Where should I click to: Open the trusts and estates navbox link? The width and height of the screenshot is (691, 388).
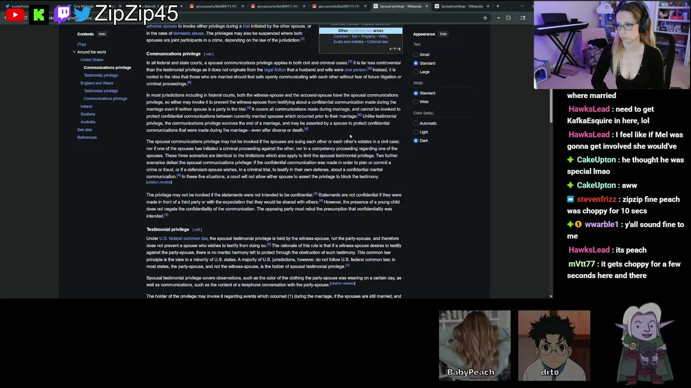[349, 41]
